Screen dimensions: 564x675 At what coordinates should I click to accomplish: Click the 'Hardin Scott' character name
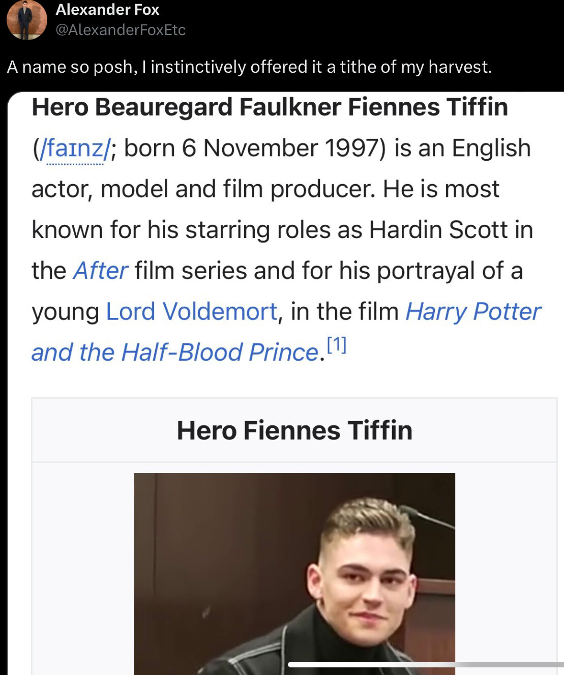click(x=438, y=230)
